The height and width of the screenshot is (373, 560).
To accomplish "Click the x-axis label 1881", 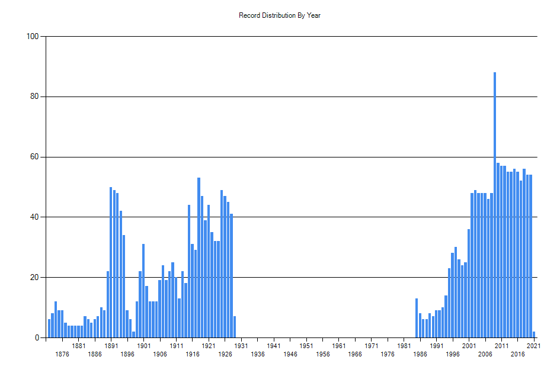I will pos(79,346).
